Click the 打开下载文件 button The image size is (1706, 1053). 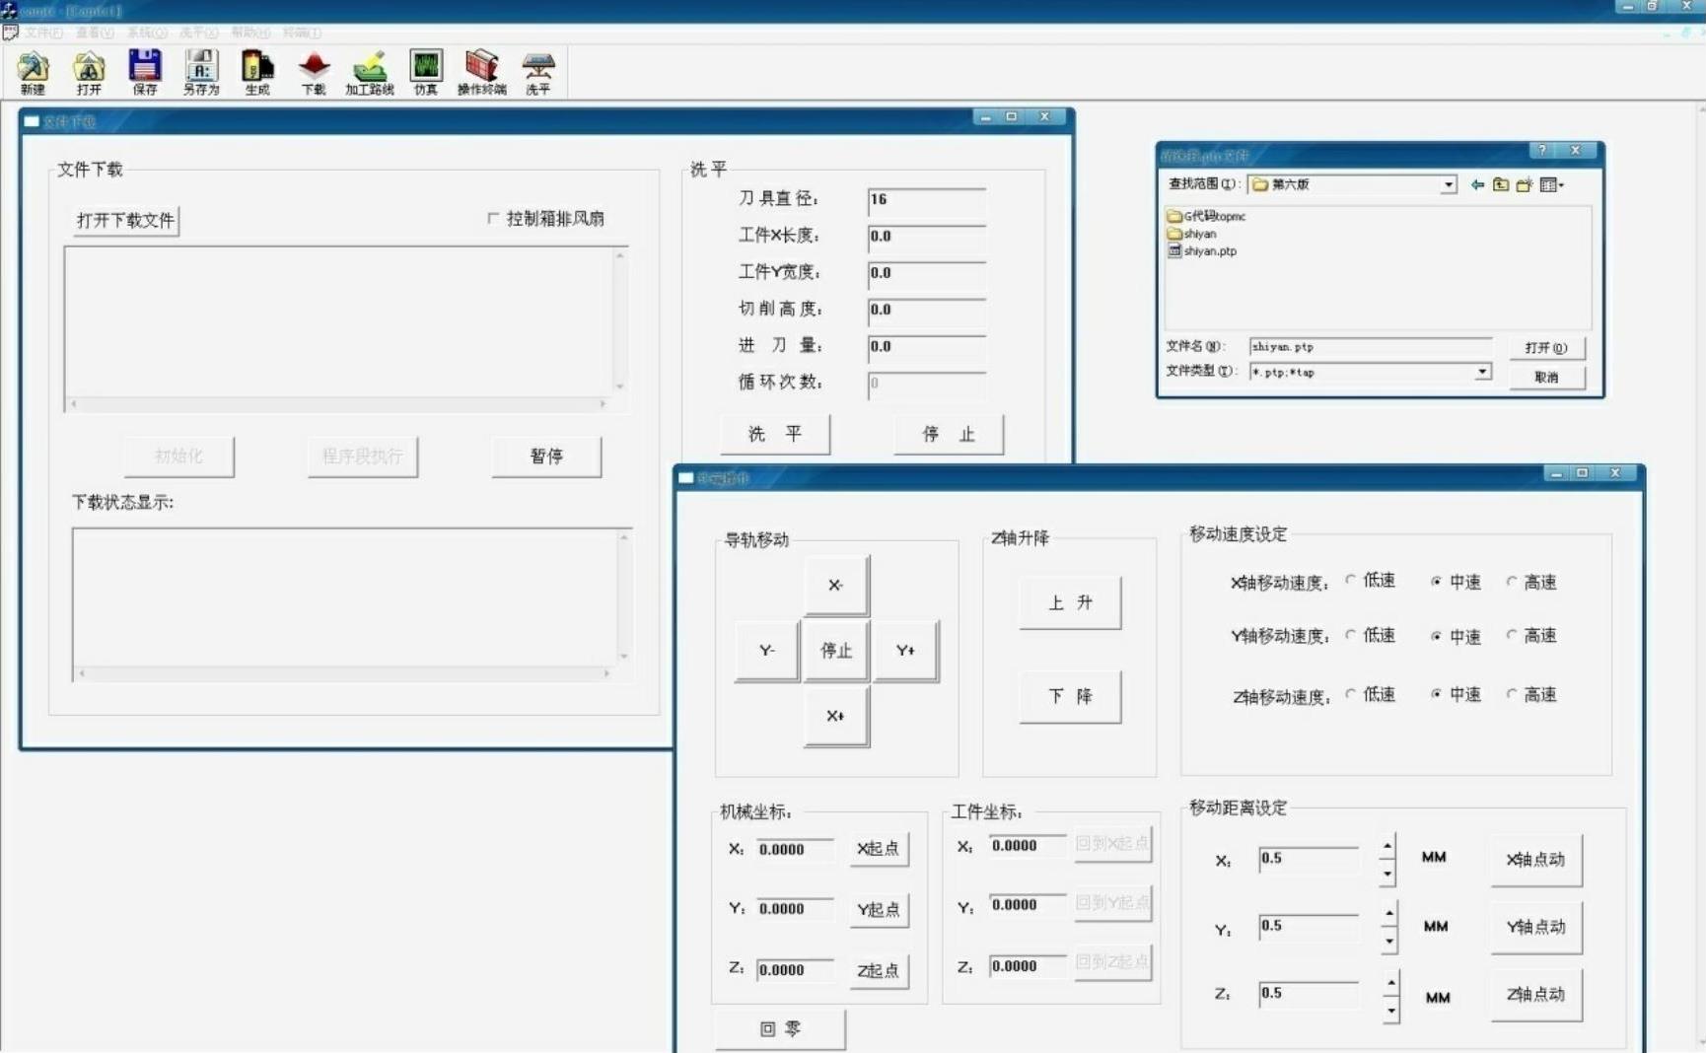pyautogui.click(x=125, y=220)
